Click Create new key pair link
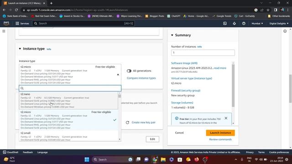This screenshot has width=292, height=164. pos(143,123)
